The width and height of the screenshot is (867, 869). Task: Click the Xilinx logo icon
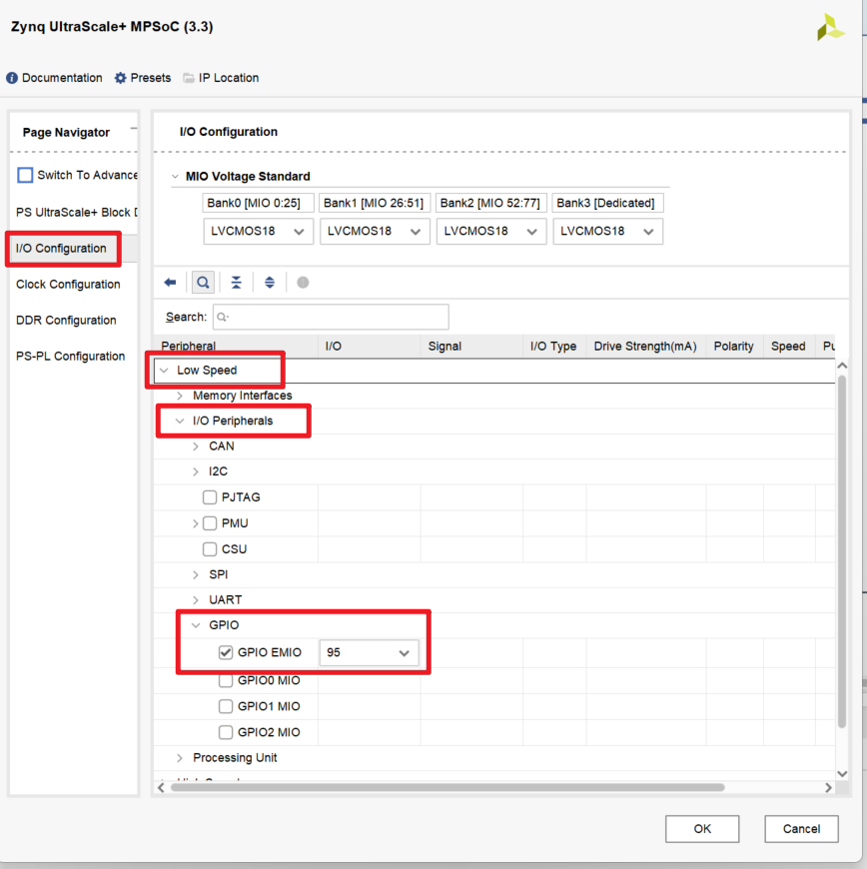[x=830, y=28]
